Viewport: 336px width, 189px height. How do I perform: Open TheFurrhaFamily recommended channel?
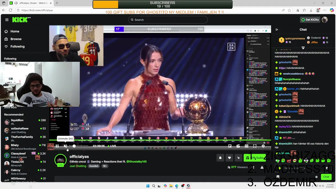coord(25,139)
